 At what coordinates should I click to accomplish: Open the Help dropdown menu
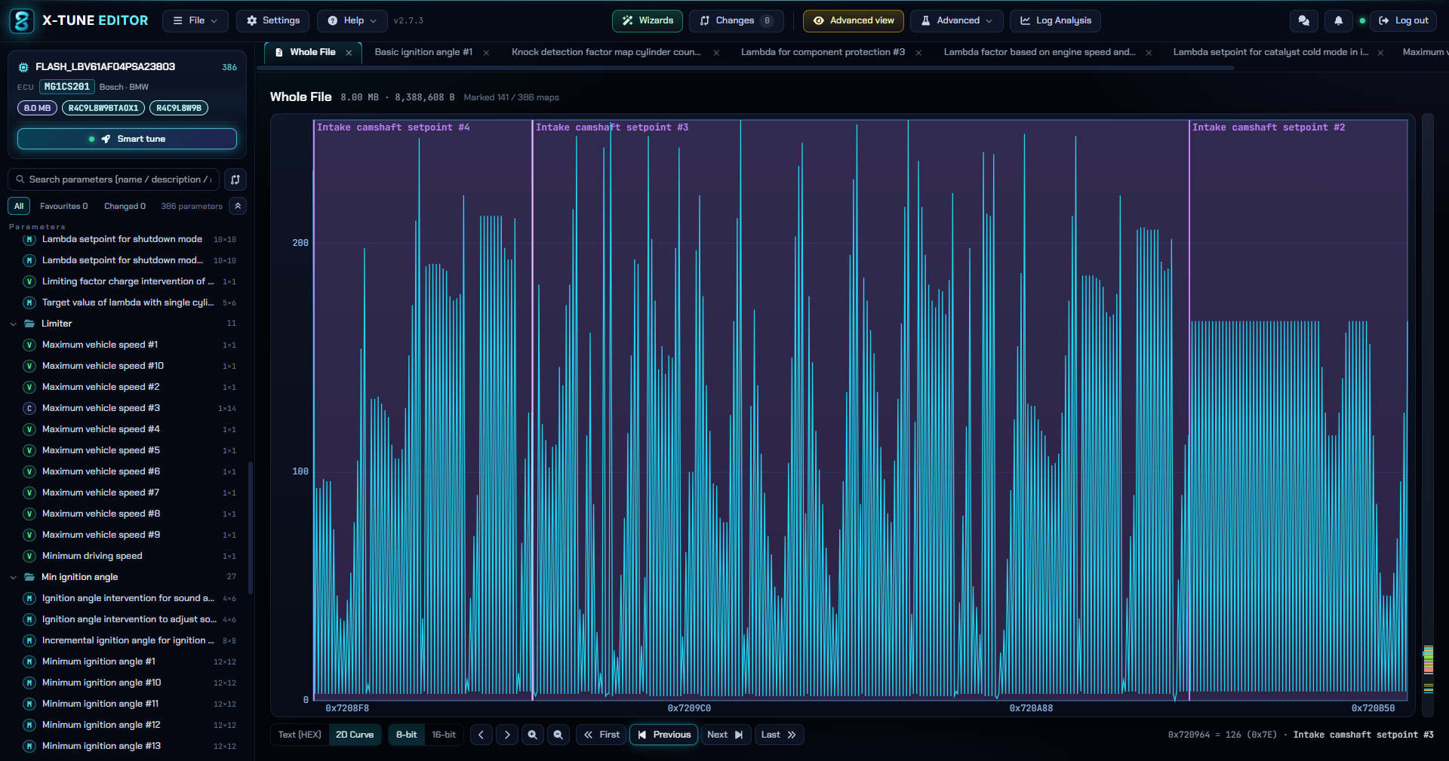tap(352, 20)
